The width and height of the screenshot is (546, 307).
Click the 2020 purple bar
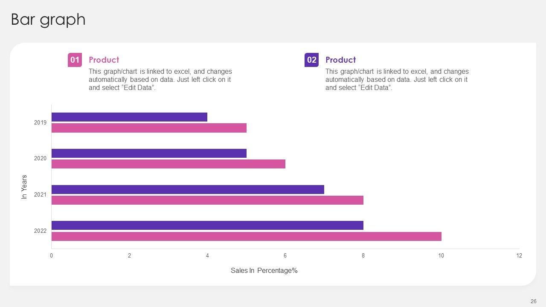click(x=149, y=153)
